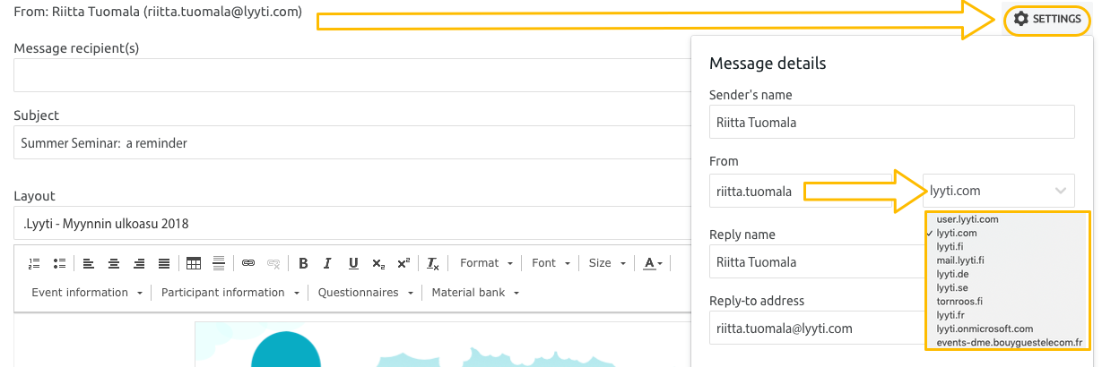Screen dimensions: 1102x367
Task: Expand the Layout selector
Action: coord(350,224)
